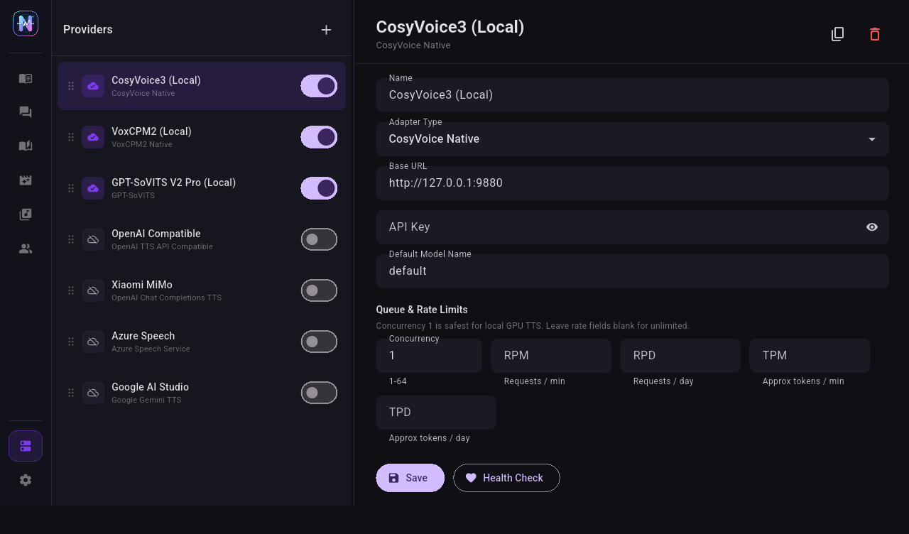Screen dimensions: 909x534
Task: Focus the Name input field
Action: [x=632, y=95]
